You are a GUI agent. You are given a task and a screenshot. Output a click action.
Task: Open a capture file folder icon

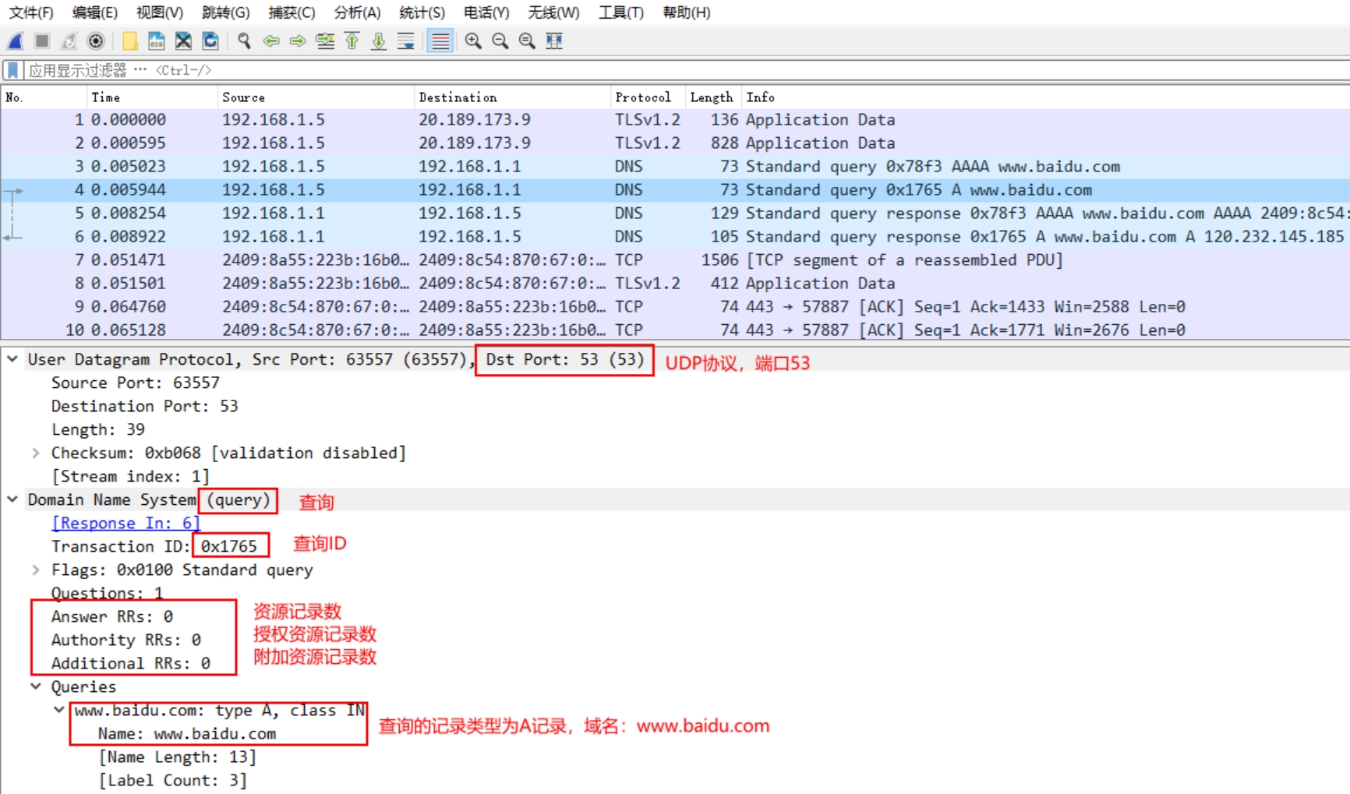[x=129, y=41]
